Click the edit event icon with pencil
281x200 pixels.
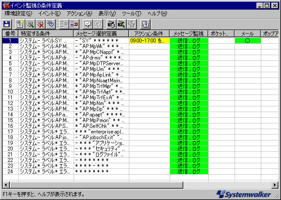(x=30, y=24)
